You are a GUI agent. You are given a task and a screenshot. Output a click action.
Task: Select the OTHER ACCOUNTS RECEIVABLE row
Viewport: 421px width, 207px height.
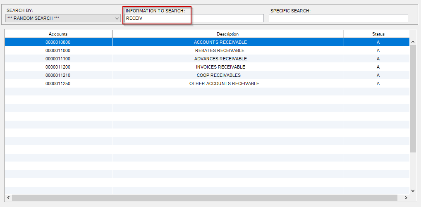224,83
